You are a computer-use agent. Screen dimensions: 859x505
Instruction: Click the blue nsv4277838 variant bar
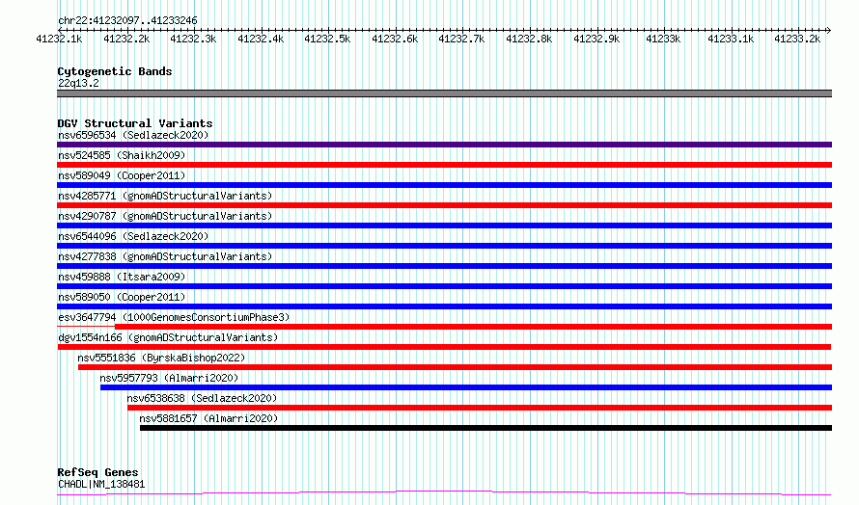click(444, 266)
